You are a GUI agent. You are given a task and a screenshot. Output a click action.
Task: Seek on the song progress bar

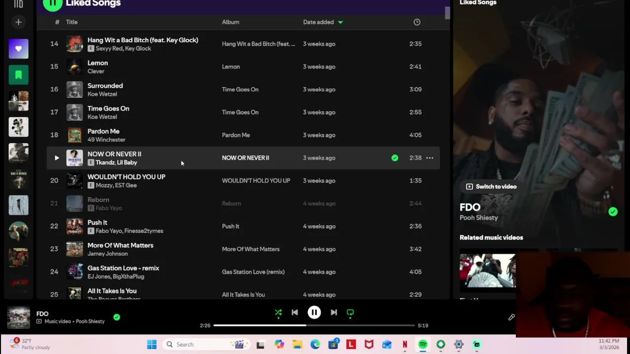click(x=314, y=325)
